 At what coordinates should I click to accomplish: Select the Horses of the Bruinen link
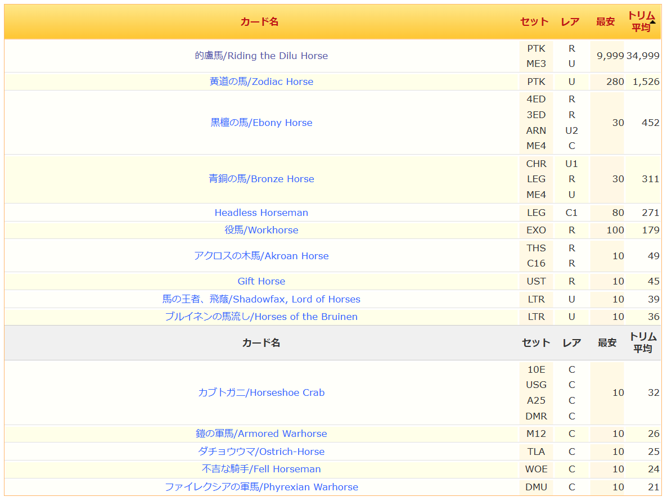pyautogui.click(x=261, y=317)
